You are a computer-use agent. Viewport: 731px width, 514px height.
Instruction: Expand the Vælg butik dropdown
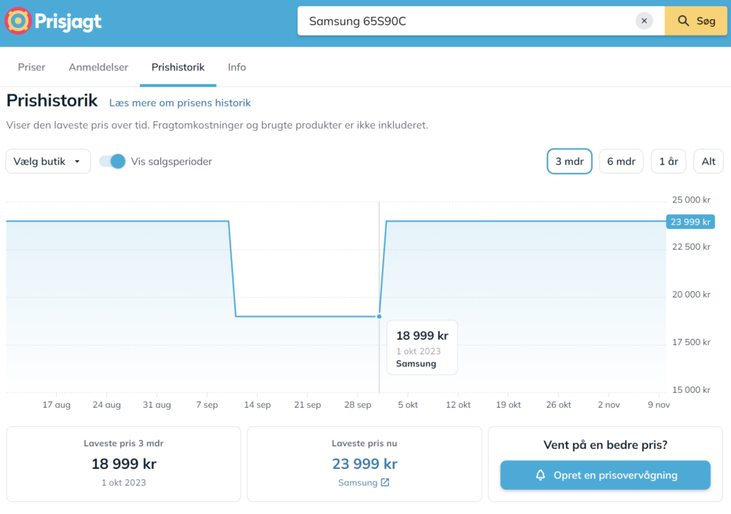pos(48,162)
